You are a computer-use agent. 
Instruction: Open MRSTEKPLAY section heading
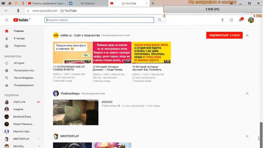click(69, 136)
